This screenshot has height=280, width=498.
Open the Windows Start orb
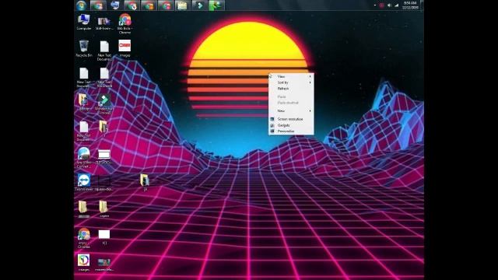(81, 5)
